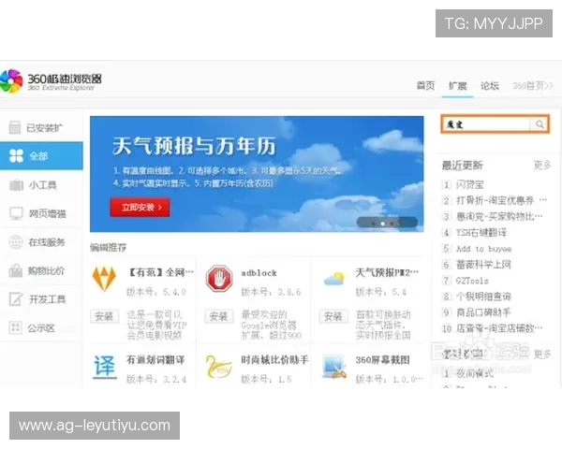The image size is (562, 449).
Task: Open 闪贷宝 in recent updates
Action: (470, 185)
